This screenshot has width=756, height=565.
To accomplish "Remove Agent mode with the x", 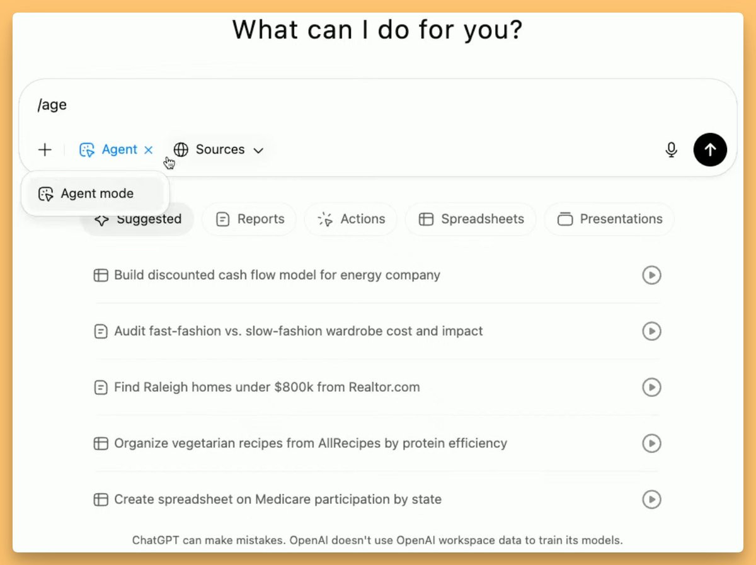I will pos(149,150).
